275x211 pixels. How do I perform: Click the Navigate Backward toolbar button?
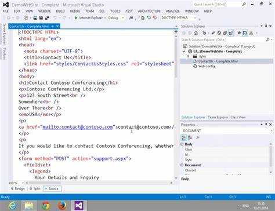9,18
